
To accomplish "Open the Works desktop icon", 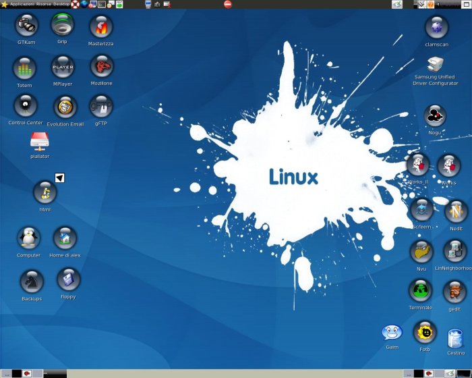I will point(449,166).
